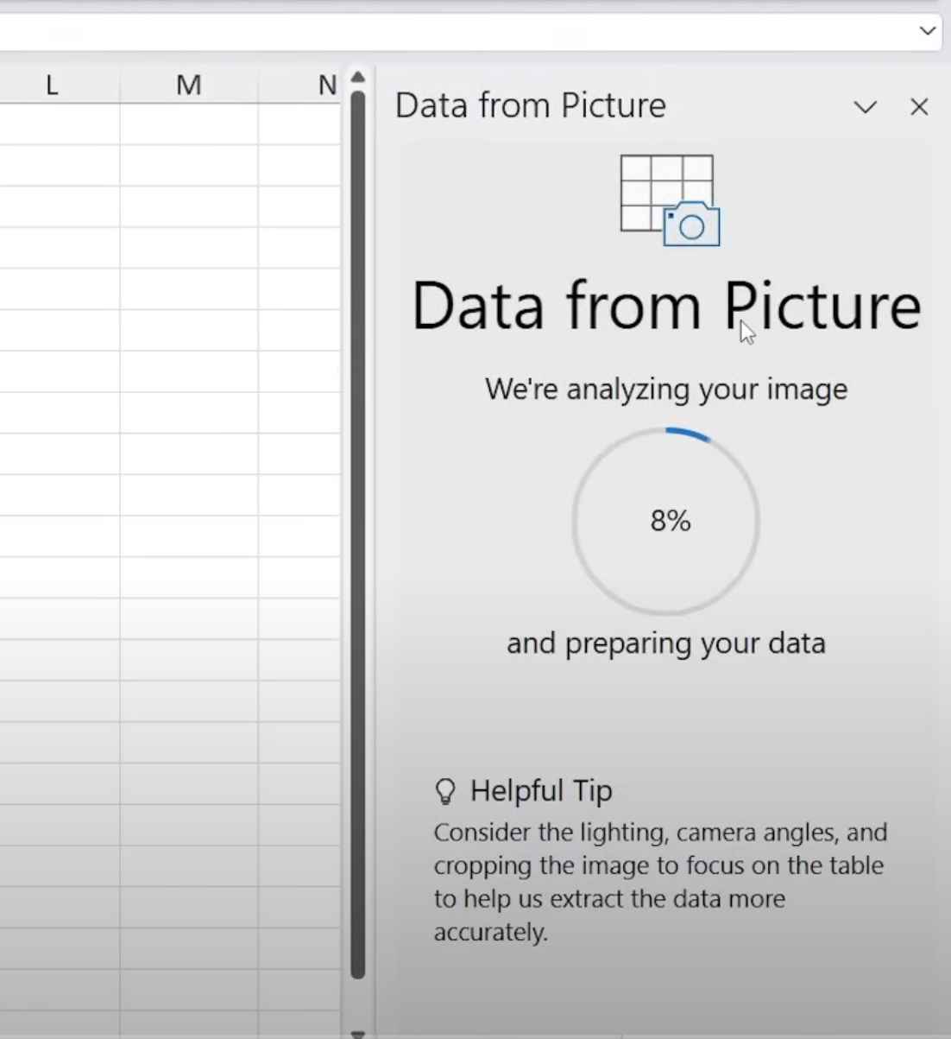Close the Data from Picture pane

919,107
